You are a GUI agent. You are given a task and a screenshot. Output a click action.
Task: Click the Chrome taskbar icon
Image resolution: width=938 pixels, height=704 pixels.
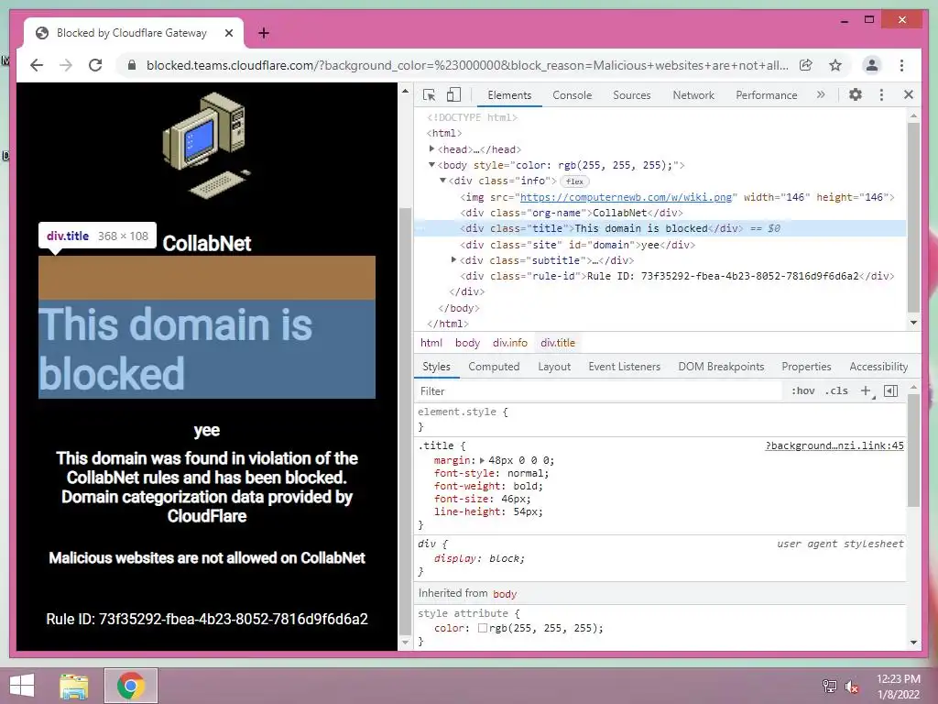(130, 686)
